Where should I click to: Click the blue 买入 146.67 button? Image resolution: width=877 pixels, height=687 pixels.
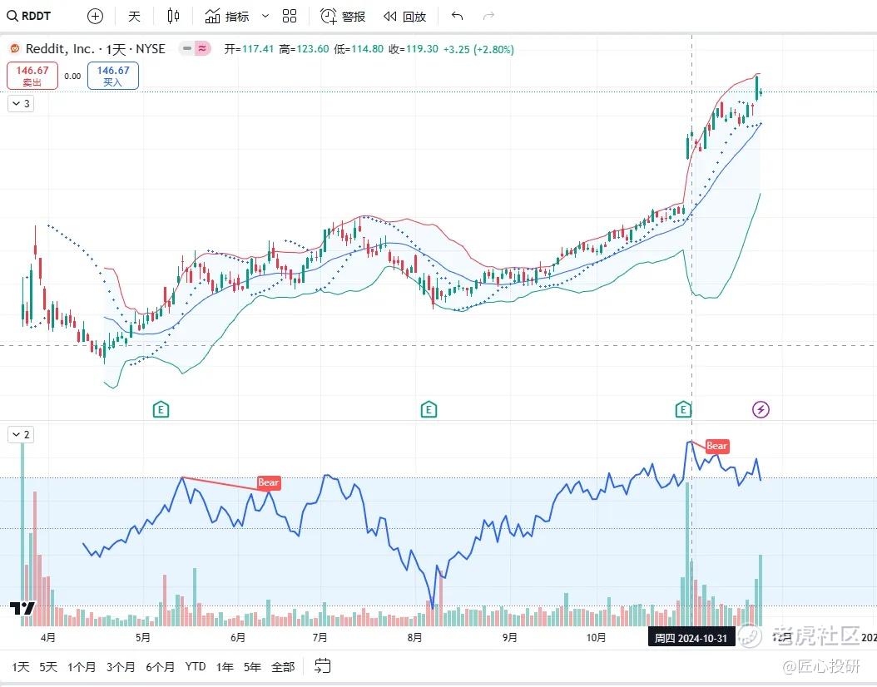click(x=113, y=76)
